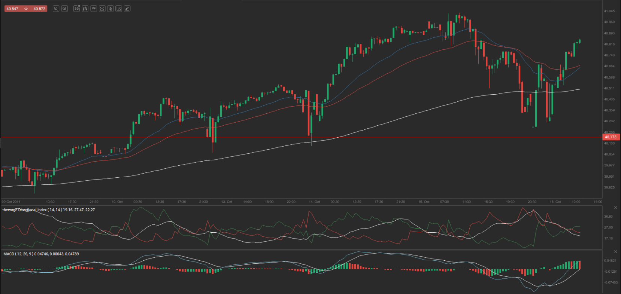
Task: Click the 14. Oct date on time axis
Action: [314, 202]
